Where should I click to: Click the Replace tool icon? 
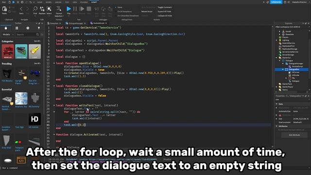[x=42, y=9]
